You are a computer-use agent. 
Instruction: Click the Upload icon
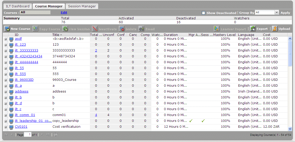275,29
